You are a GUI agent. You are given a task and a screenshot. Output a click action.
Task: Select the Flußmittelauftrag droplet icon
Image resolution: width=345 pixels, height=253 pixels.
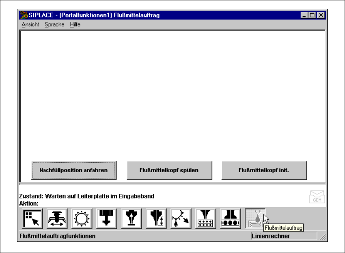tap(255, 218)
